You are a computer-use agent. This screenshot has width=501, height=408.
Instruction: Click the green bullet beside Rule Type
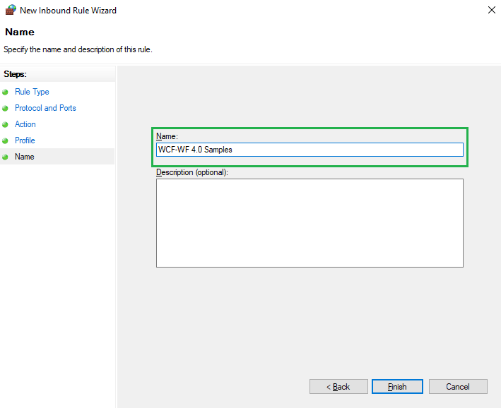pyautogui.click(x=5, y=92)
